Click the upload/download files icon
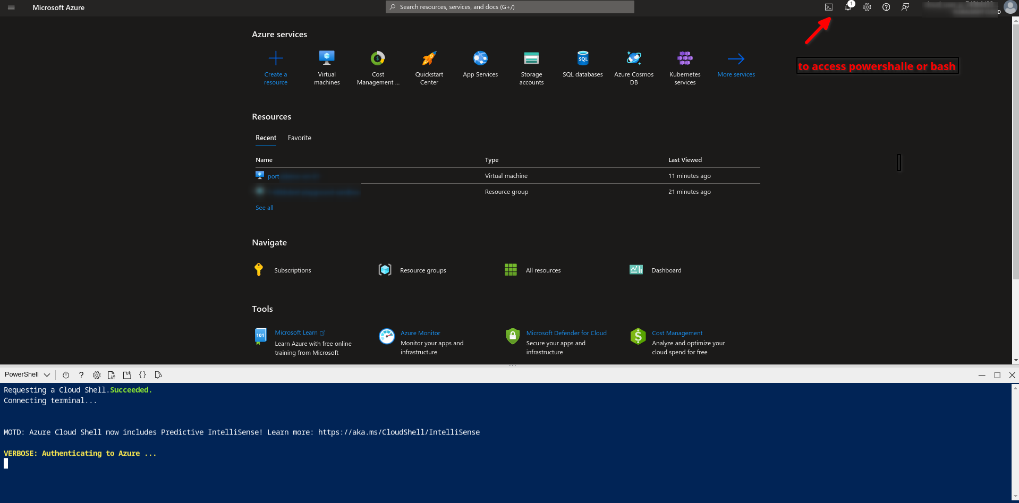The image size is (1019, 503). [112, 375]
